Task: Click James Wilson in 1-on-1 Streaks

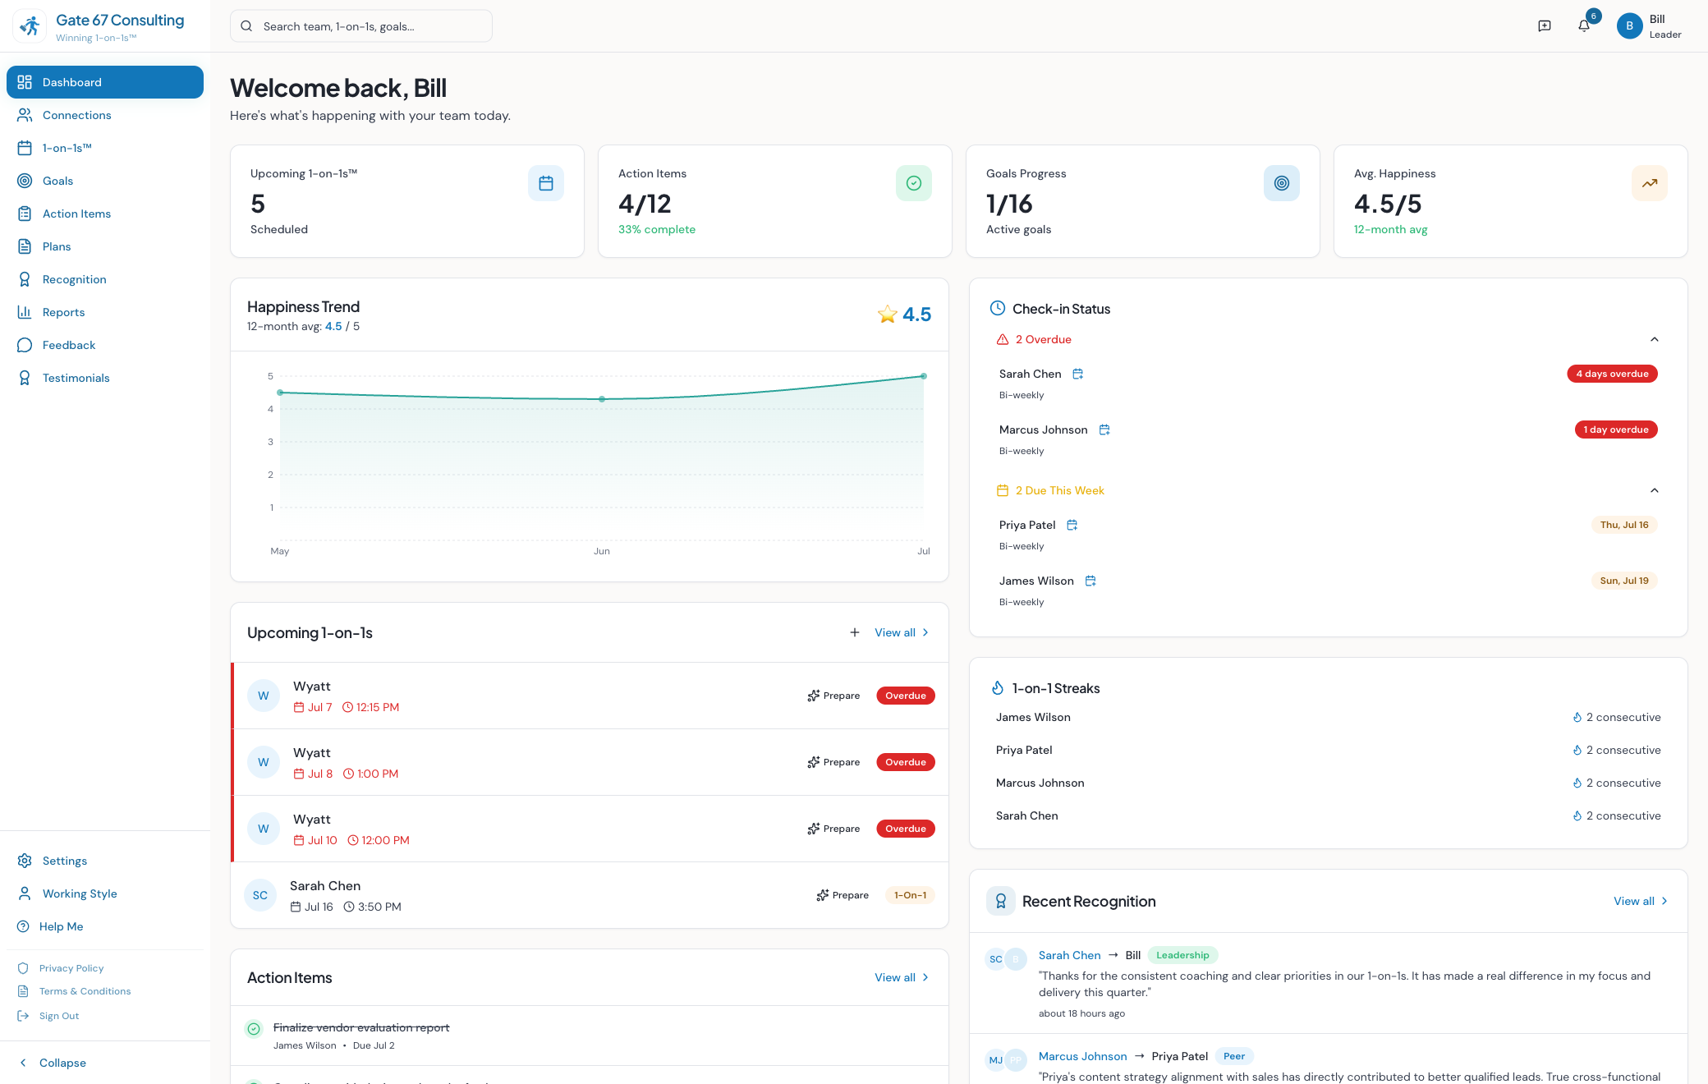Action: (x=1033, y=717)
